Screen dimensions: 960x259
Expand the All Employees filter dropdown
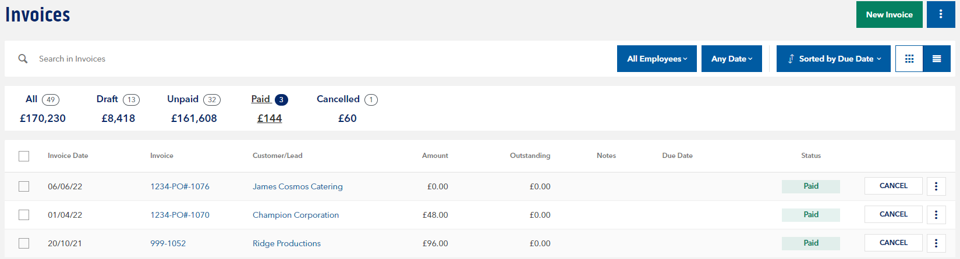click(657, 59)
